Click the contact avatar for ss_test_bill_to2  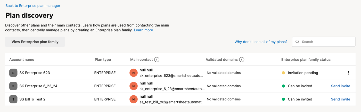pyautogui.click(x=134, y=99)
